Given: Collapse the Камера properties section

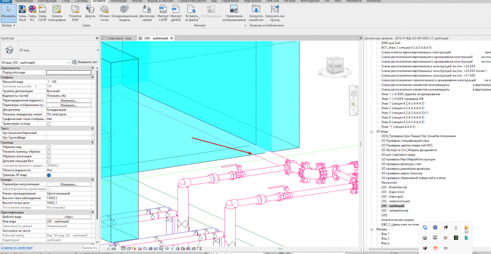Looking at the screenshot, I should tap(92, 179).
